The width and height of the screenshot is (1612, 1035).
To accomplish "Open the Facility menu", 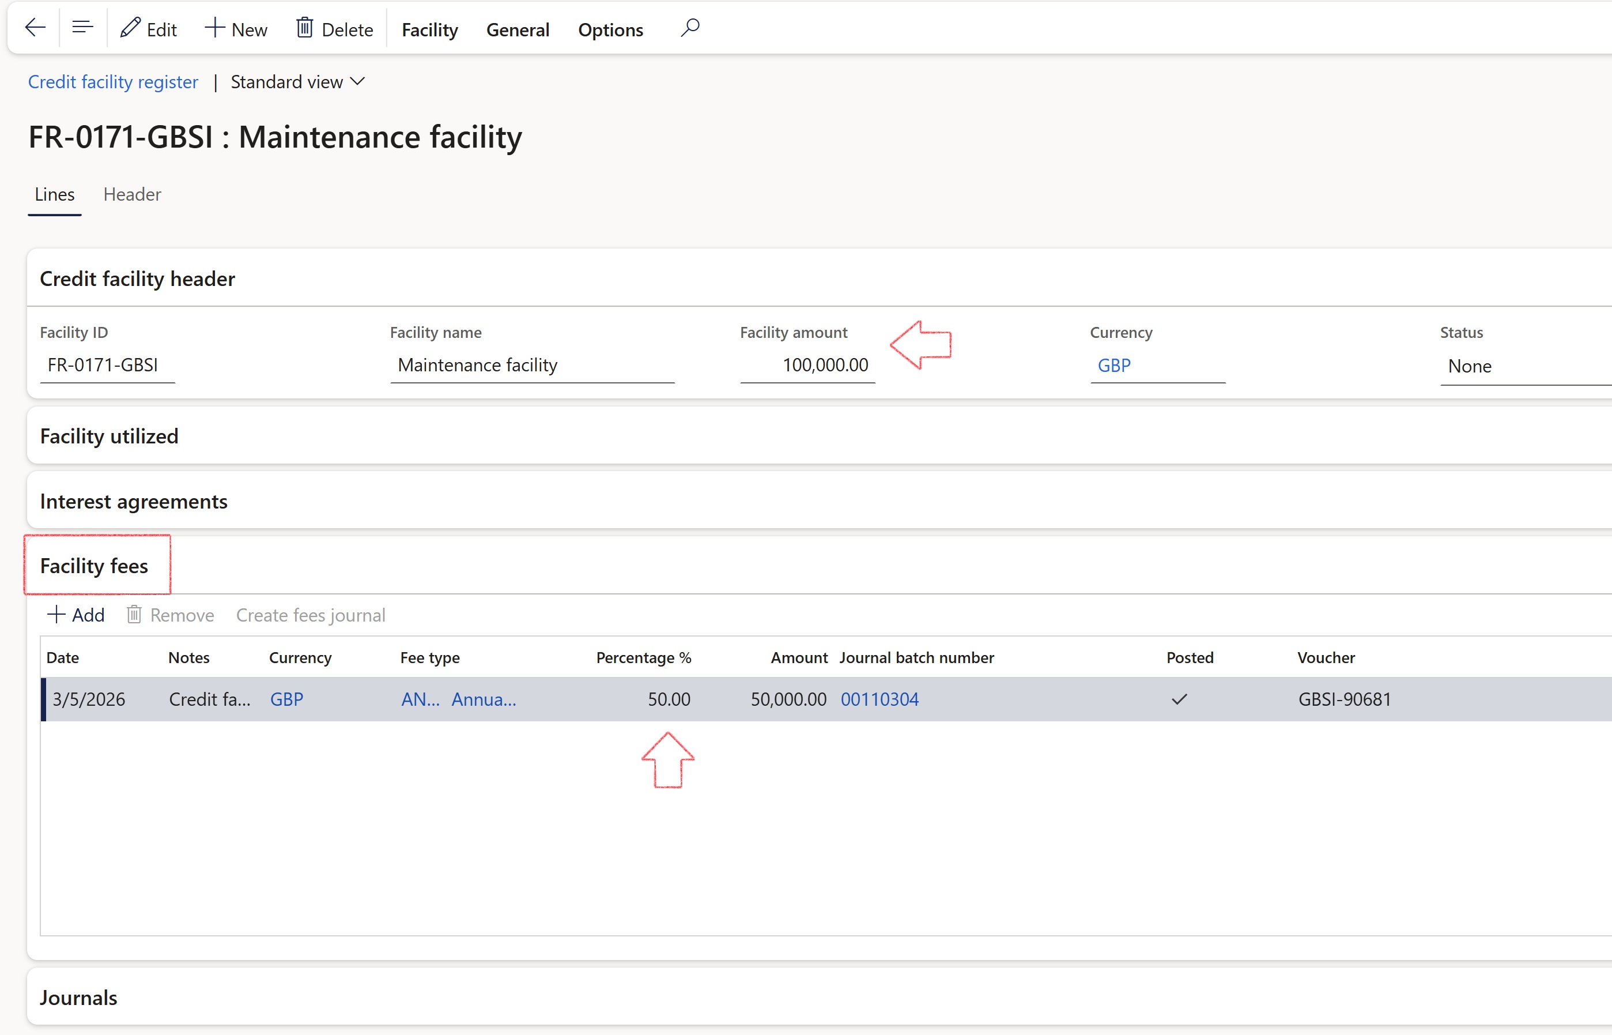I will pos(430,29).
